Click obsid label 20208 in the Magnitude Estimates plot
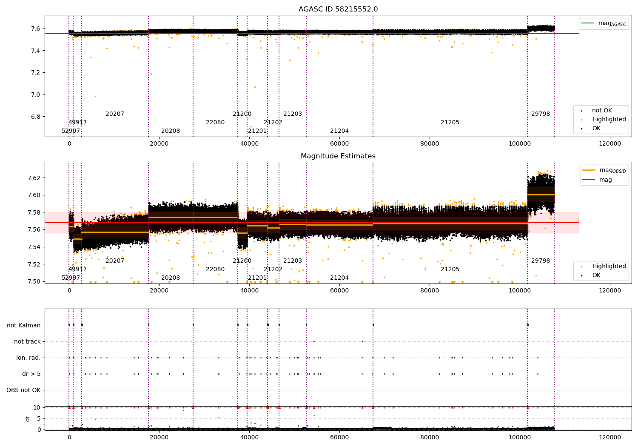 pyautogui.click(x=171, y=278)
